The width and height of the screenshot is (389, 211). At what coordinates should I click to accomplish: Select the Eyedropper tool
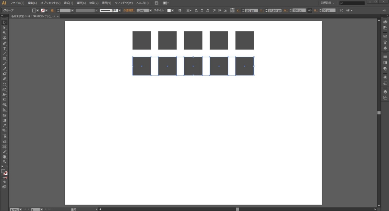coord(4,125)
